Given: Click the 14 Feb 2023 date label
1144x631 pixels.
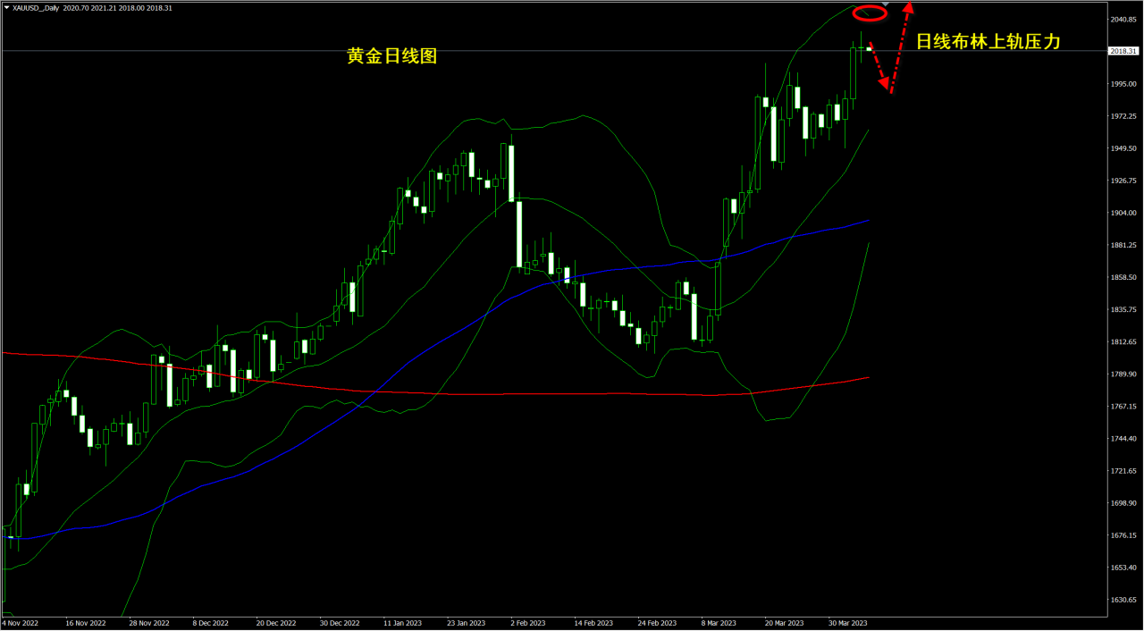Looking at the screenshot, I should click(593, 623).
